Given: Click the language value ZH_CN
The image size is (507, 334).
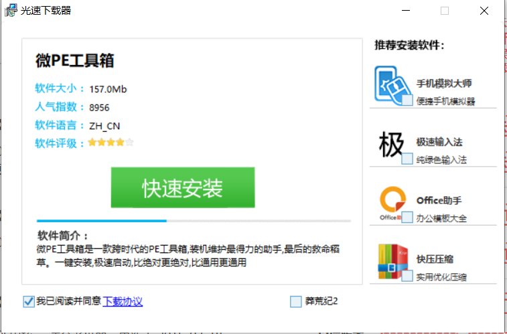Looking at the screenshot, I should [104, 126].
